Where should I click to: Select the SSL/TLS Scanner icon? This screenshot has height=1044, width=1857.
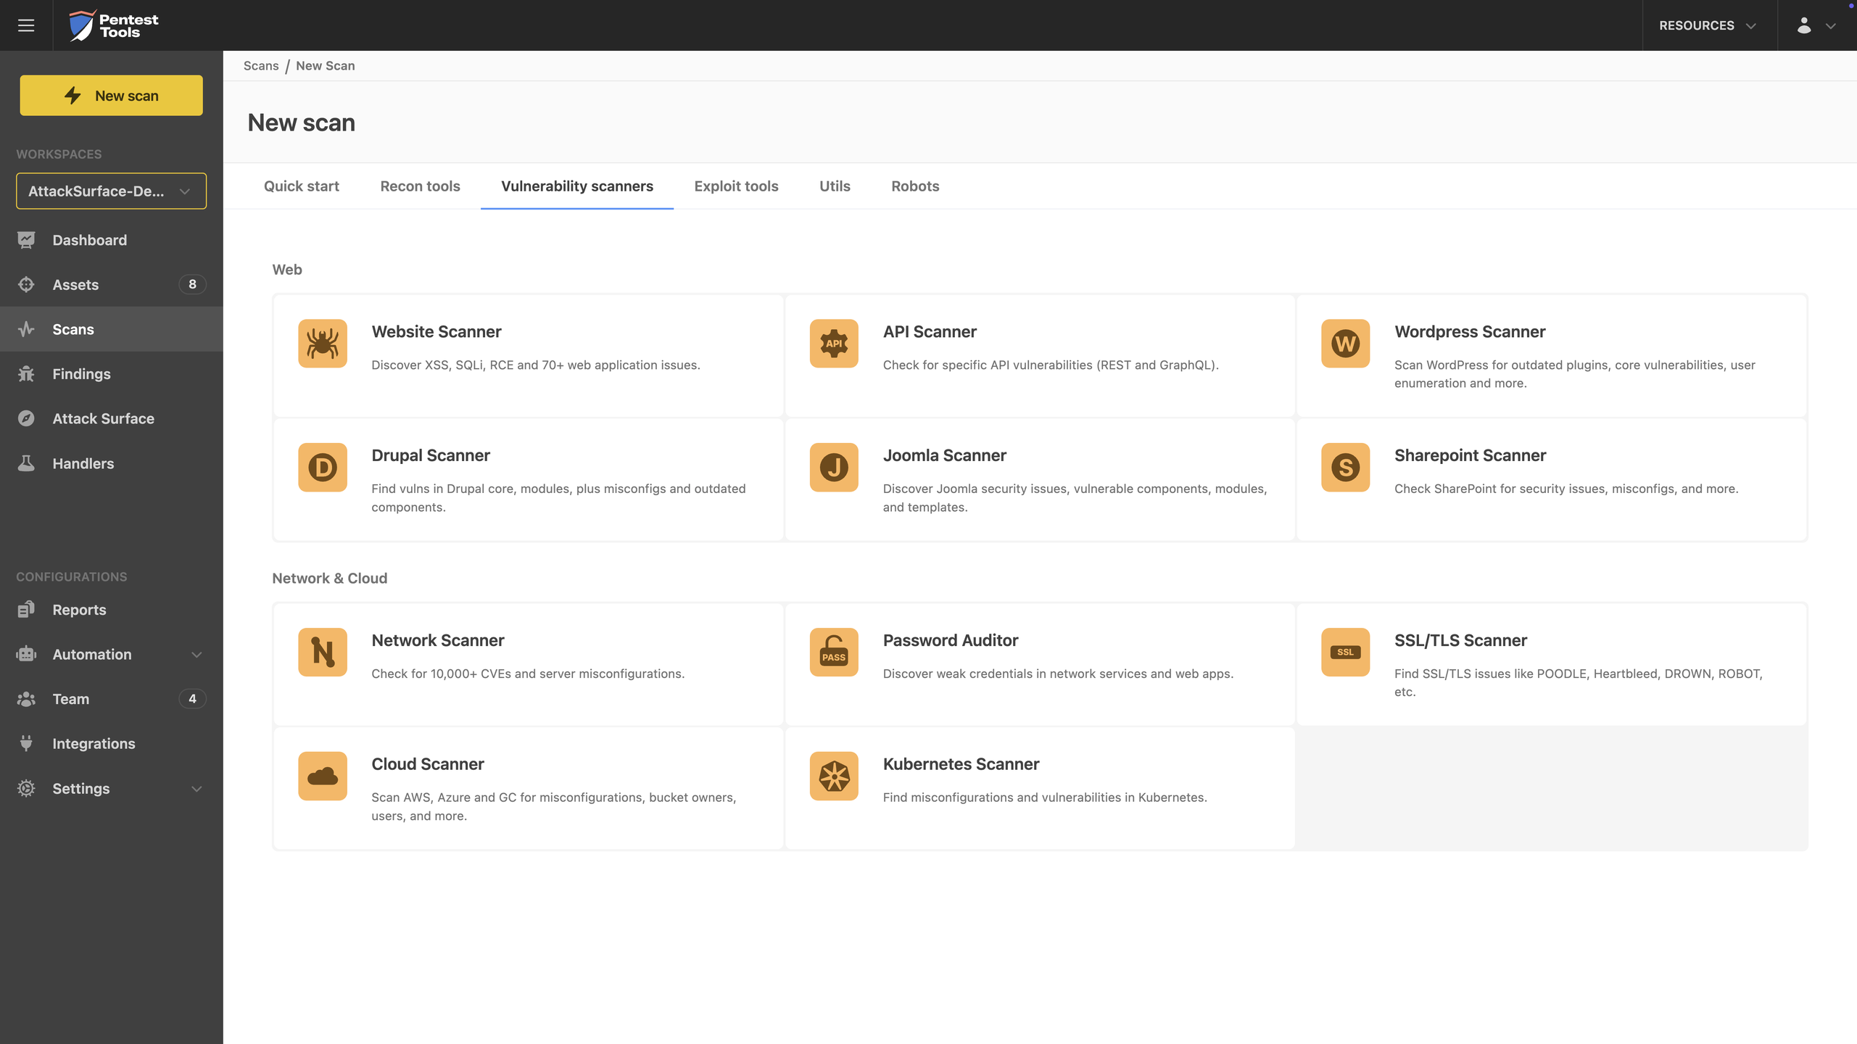1345,652
